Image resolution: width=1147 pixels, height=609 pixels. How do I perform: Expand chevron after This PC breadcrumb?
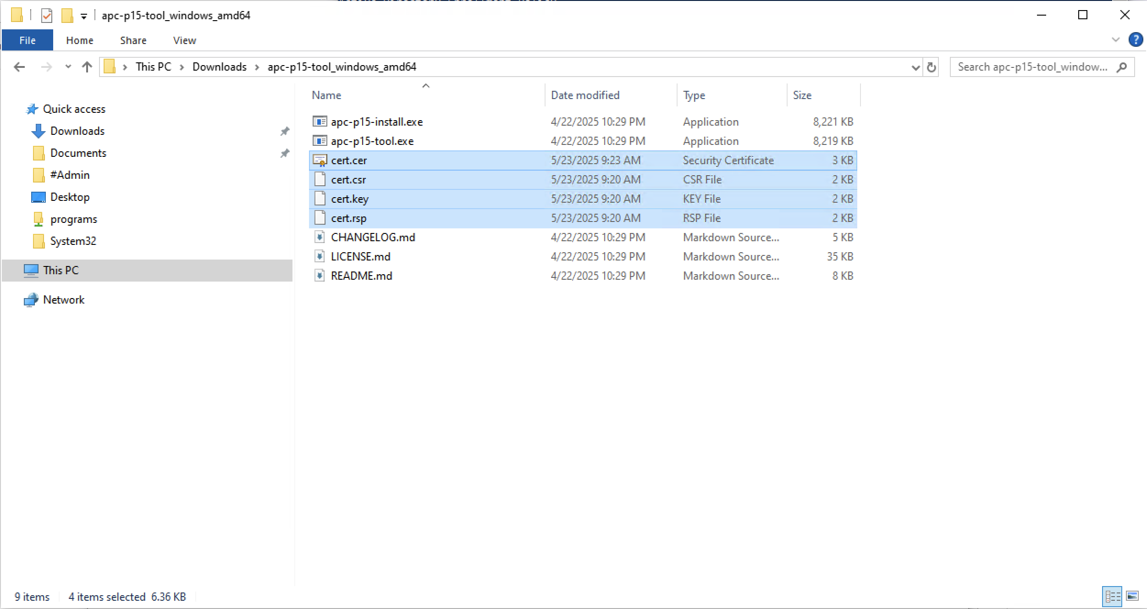(x=182, y=67)
